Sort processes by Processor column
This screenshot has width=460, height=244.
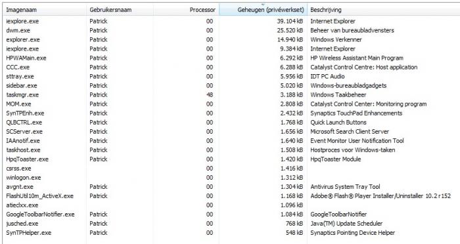tap(186, 10)
